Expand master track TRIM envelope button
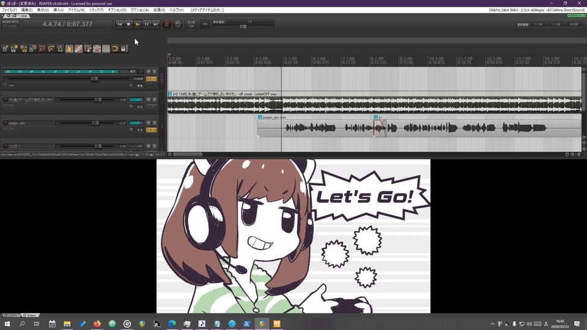 tap(6, 86)
